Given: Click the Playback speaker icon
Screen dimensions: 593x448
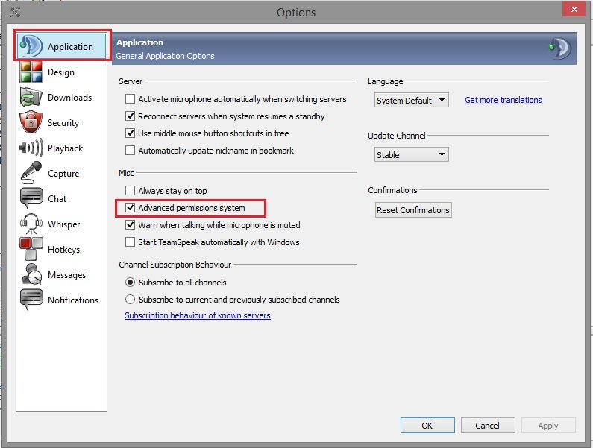Looking at the screenshot, I should pyautogui.click(x=31, y=148).
